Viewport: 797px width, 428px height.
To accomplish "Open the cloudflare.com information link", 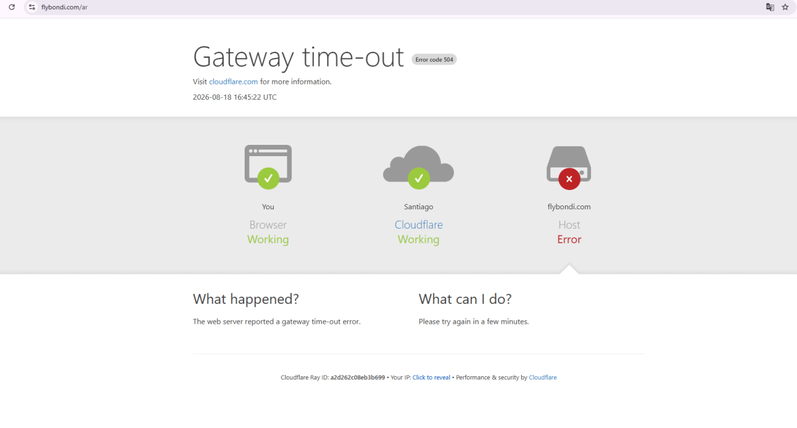I will [233, 82].
